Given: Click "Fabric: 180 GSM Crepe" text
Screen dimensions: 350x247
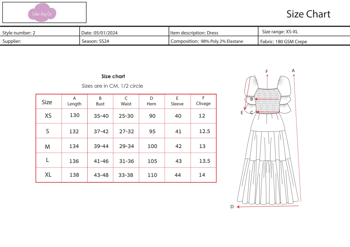Looking at the screenshot, I should click(284, 42).
